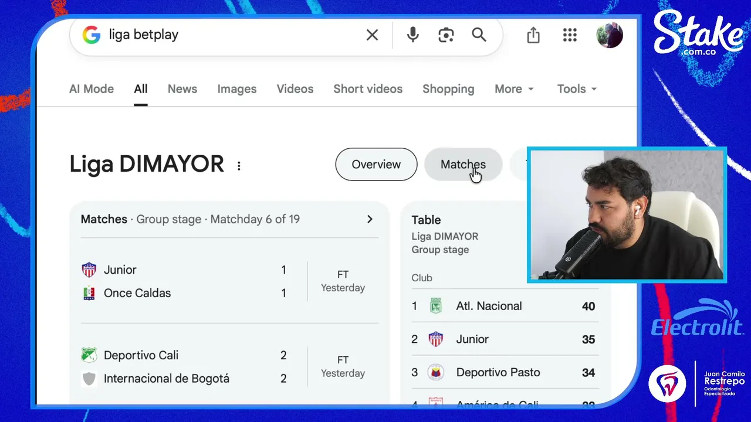Clear the search query with the X icon
The image size is (751, 422).
372,35
